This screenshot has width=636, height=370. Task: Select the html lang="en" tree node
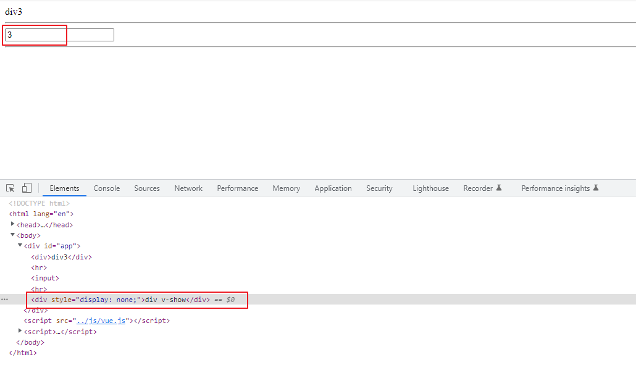coord(41,214)
